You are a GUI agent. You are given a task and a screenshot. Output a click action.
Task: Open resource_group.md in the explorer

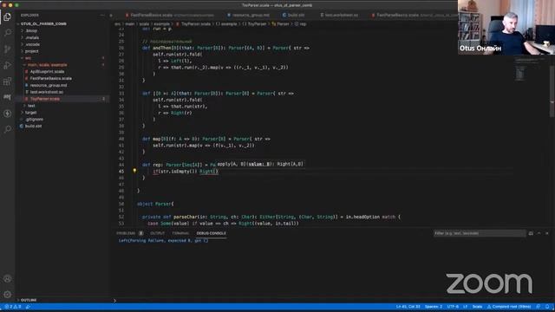point(49,85)
